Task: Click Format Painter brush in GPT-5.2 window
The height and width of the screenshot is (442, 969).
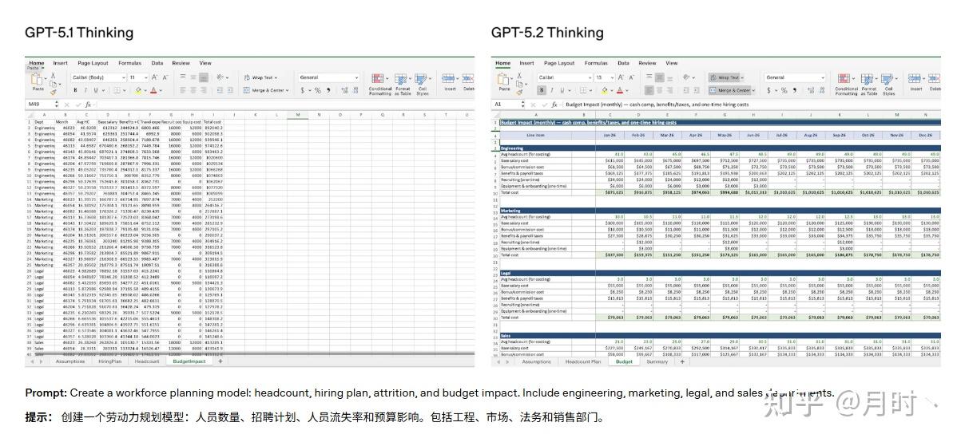Action: 519,93
